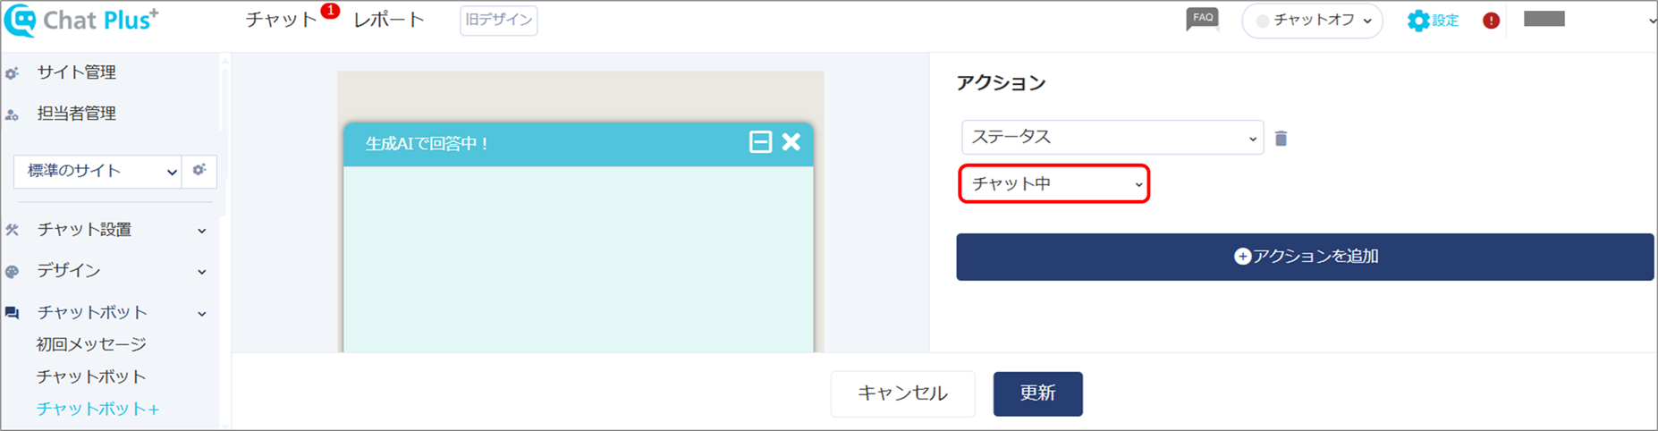Viewport: 1658px width, 431px height.
Task: Close the 生成AIで回答中 chat preview
Action: [791, 142]
